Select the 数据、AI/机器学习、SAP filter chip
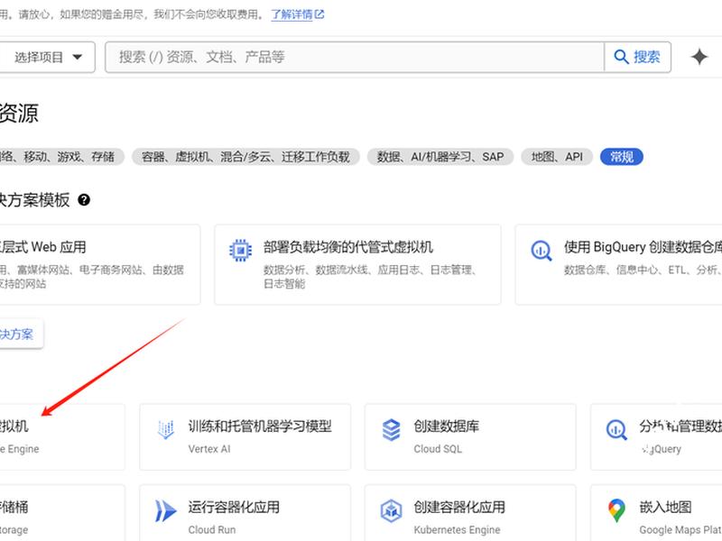This screenshot has height=541, width=722. tap(440, 157)
